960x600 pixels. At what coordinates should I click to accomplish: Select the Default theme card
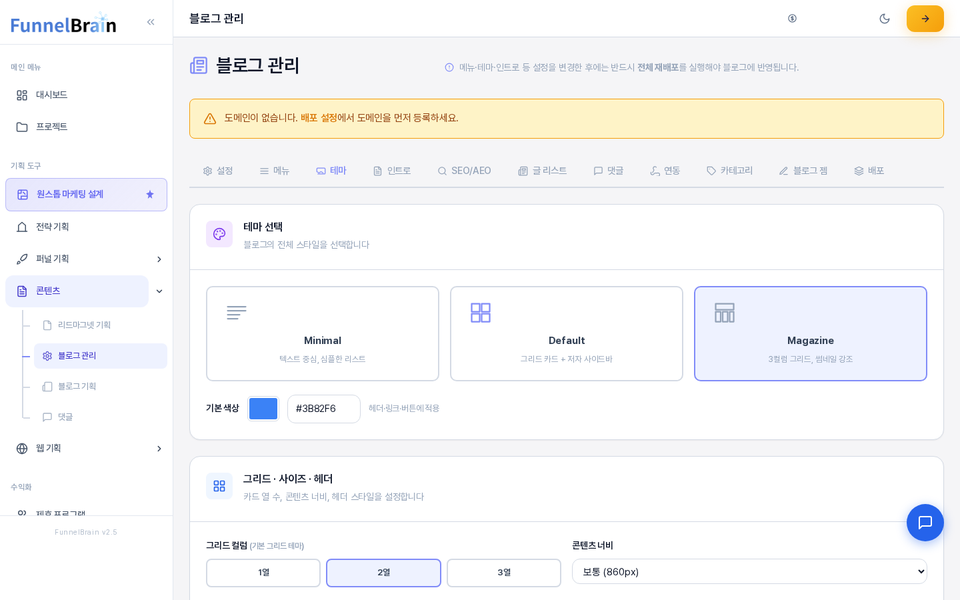point(567,334)
